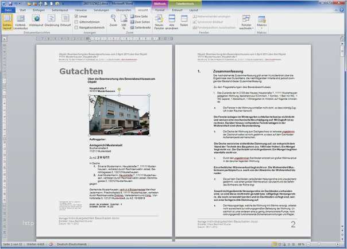Toggle the Lineal ruler checkbox
Image resolution: width=347 pixels, height=249 pixels.
pos(76,16)
